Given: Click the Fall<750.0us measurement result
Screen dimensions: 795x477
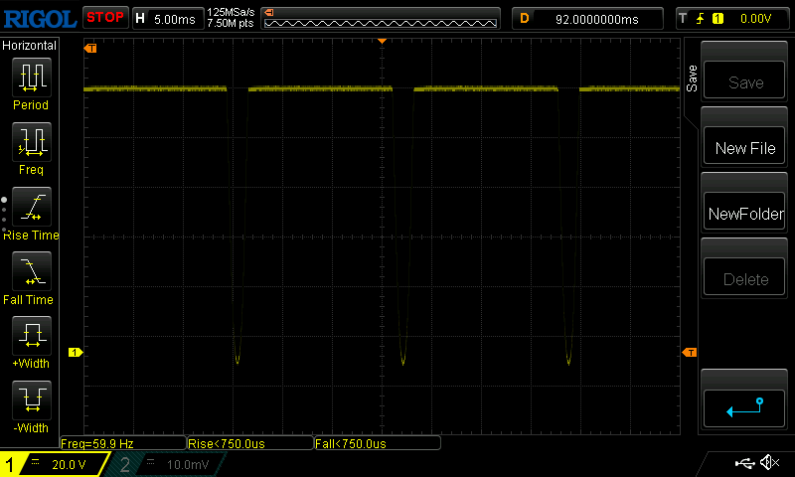Looking at the screenshot, I should (378, 443).
